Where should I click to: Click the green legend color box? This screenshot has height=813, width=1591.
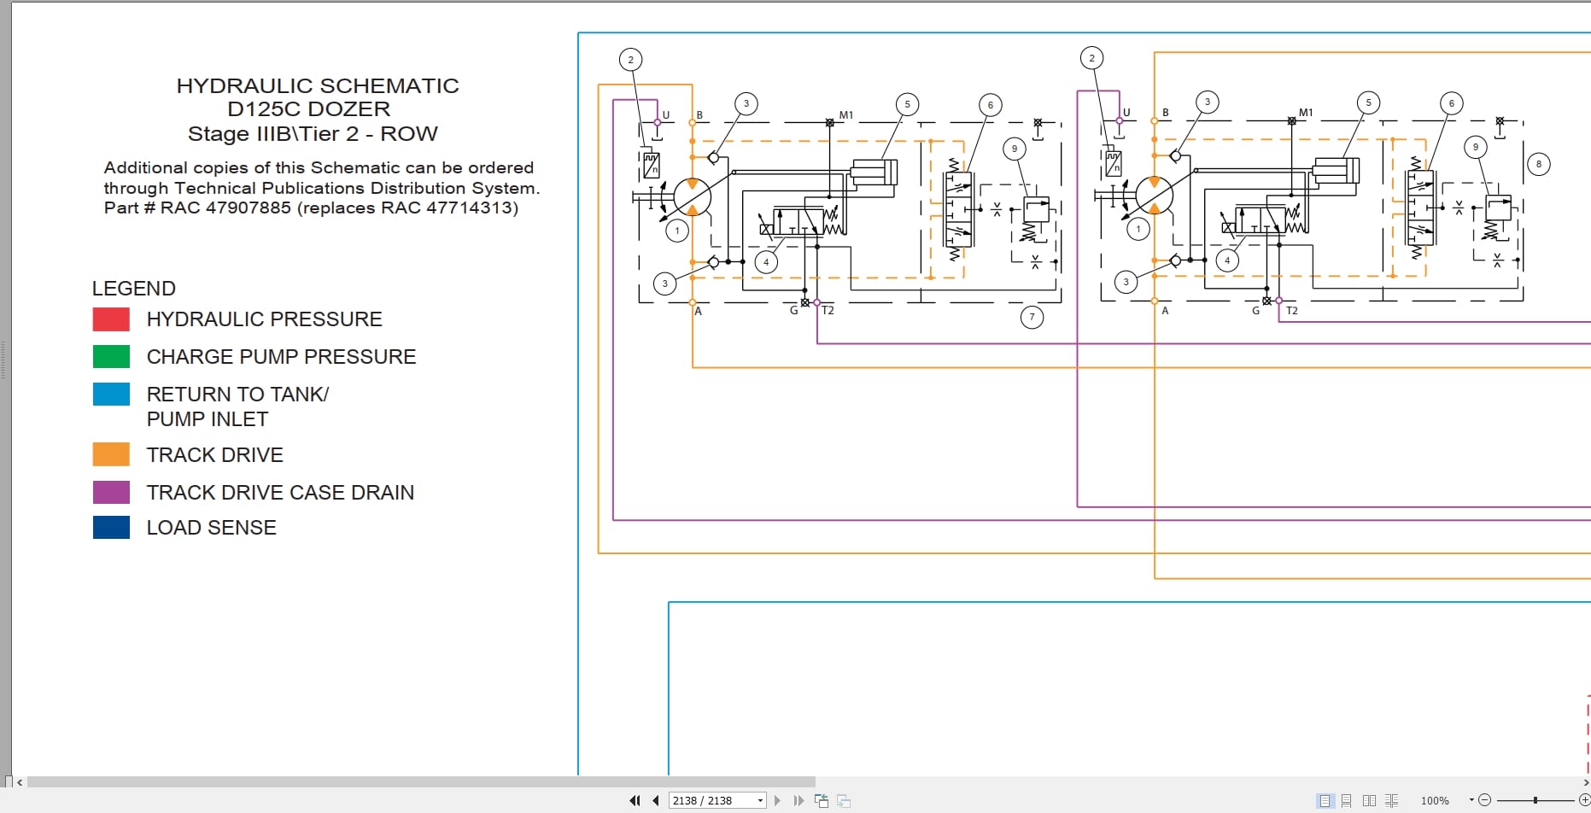[x=111, y=356]
